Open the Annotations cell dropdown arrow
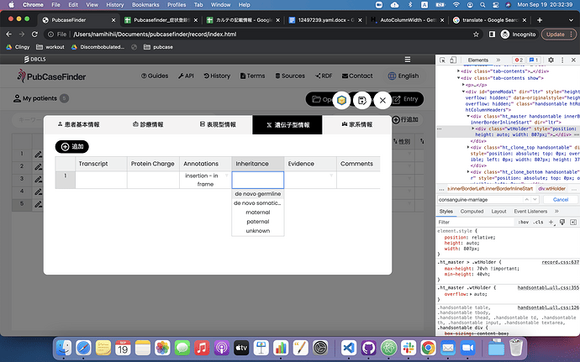580x362 pixels. point(227,176)
